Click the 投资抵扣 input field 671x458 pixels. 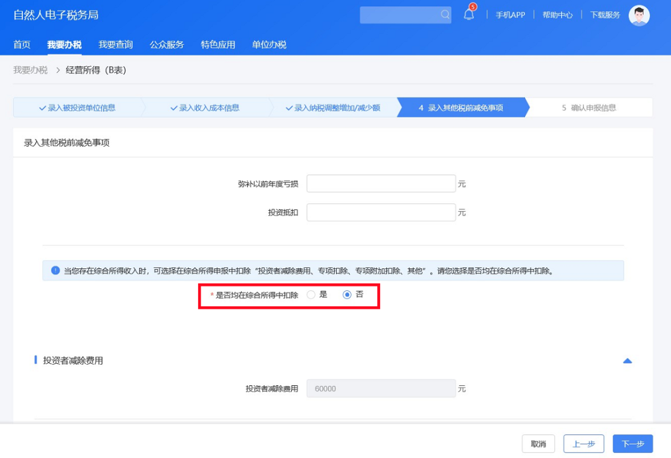pos(381,213)
